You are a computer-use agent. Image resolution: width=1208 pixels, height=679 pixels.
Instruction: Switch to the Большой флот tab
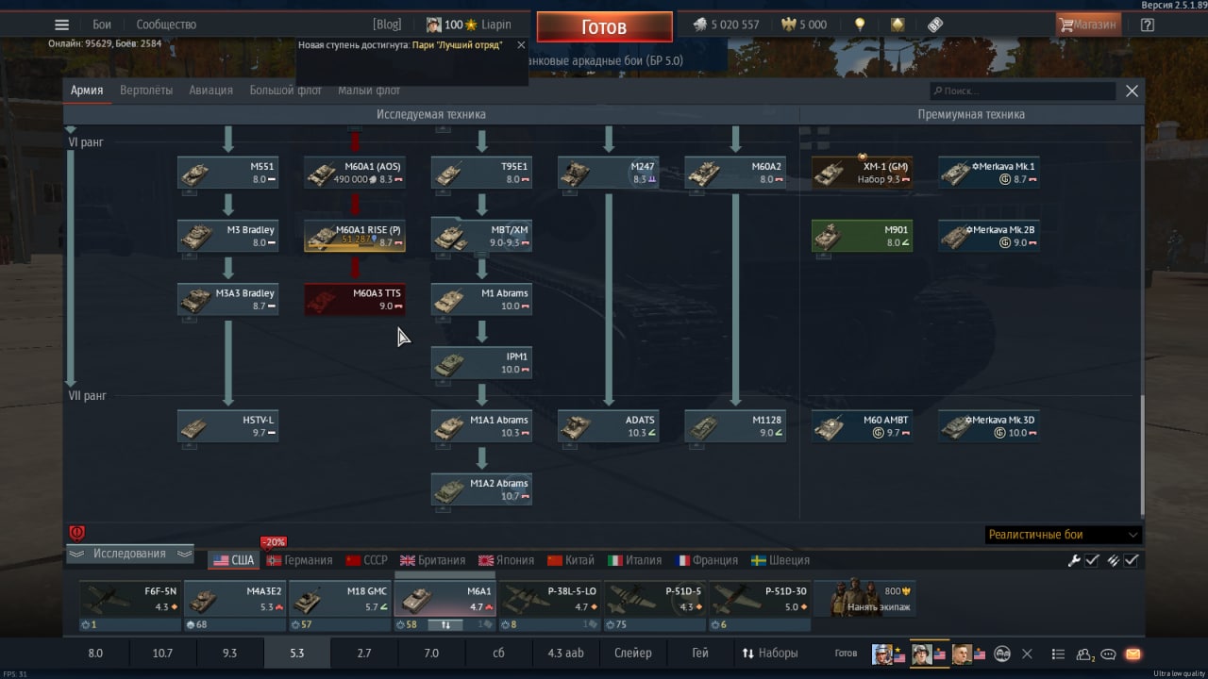(x=285, y=91)
